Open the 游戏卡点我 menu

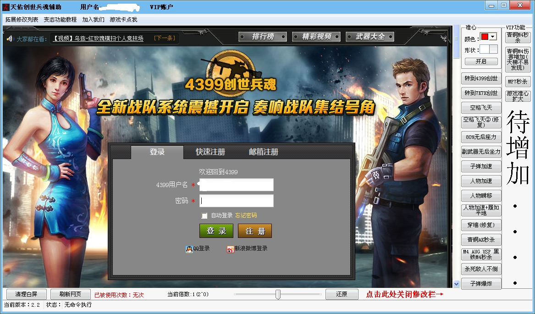[123, 19]
